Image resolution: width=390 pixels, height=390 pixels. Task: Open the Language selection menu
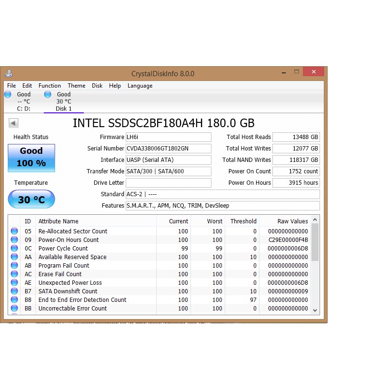tap(140, 86)
